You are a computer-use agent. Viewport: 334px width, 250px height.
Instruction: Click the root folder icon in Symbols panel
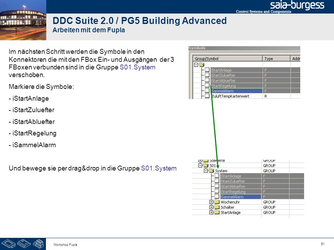coord(201,65)
